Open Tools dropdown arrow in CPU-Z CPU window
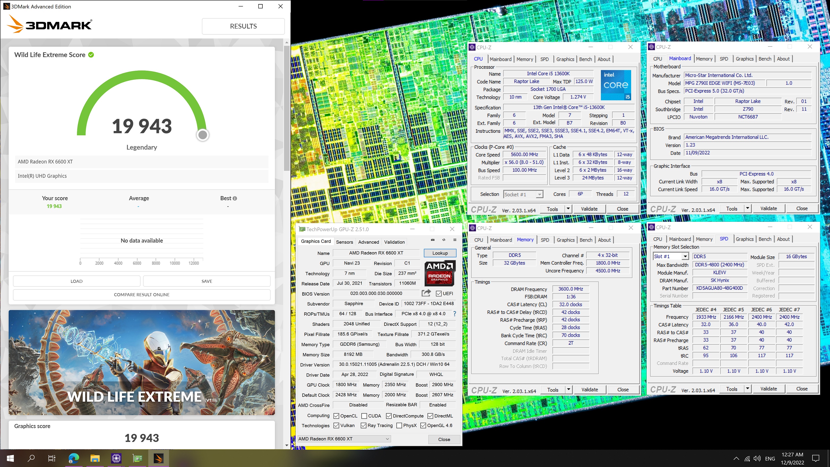This screenshot has width=830, height=467. pos(568,209)
